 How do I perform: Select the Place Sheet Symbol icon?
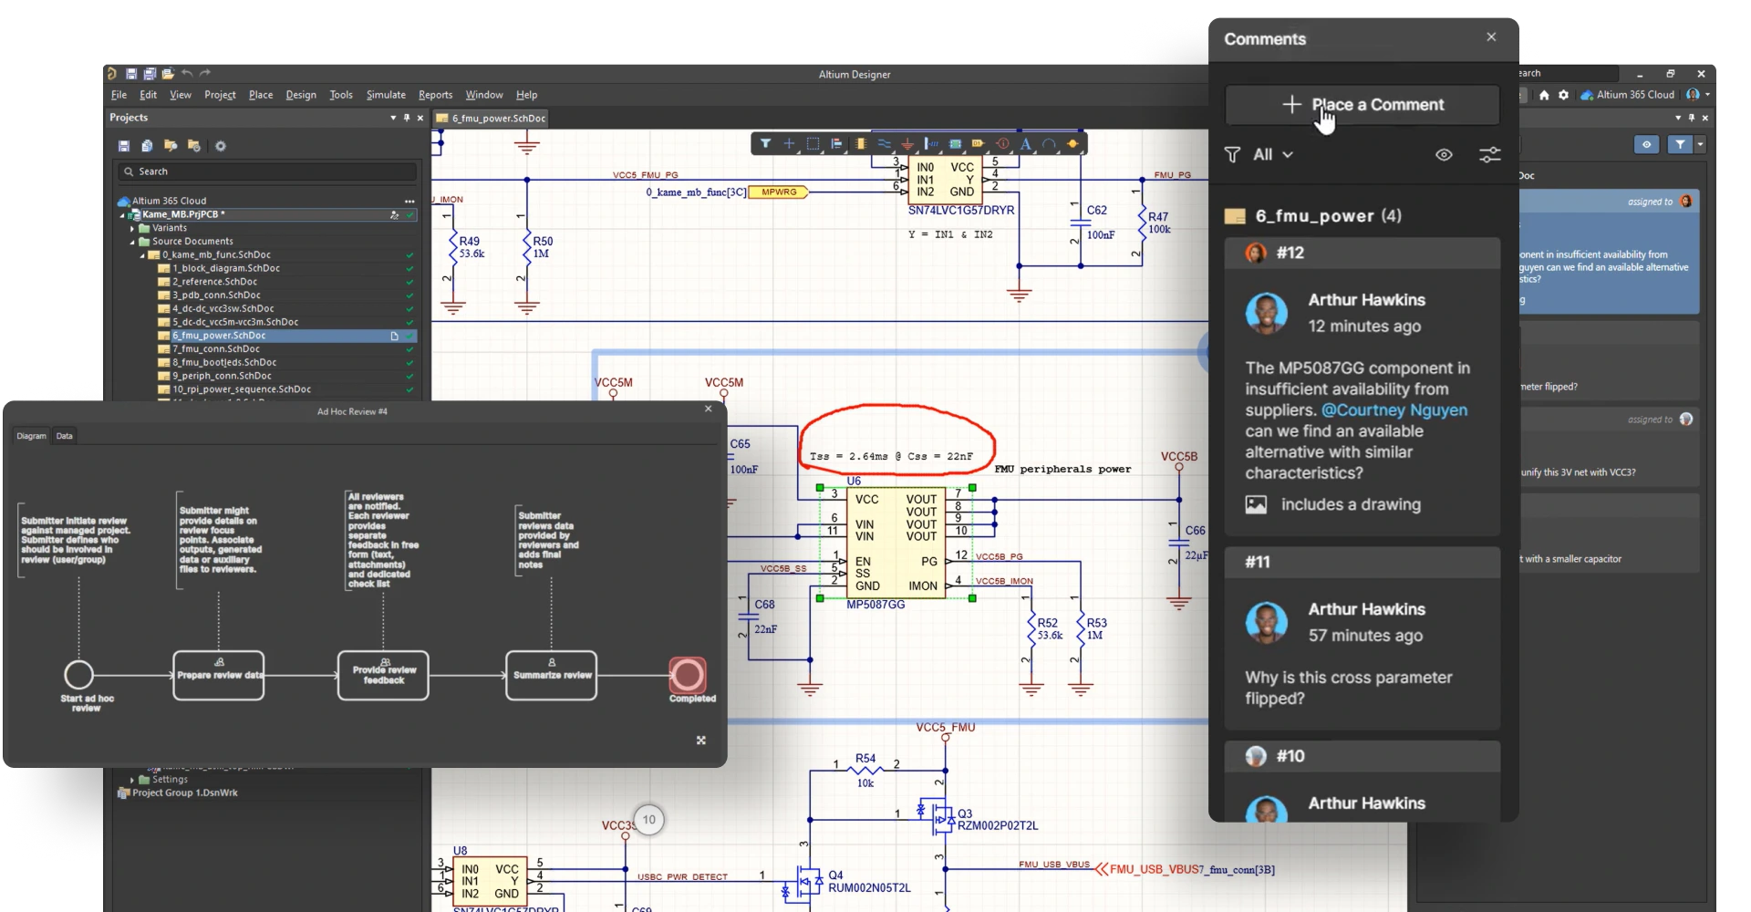pos(955,143)
